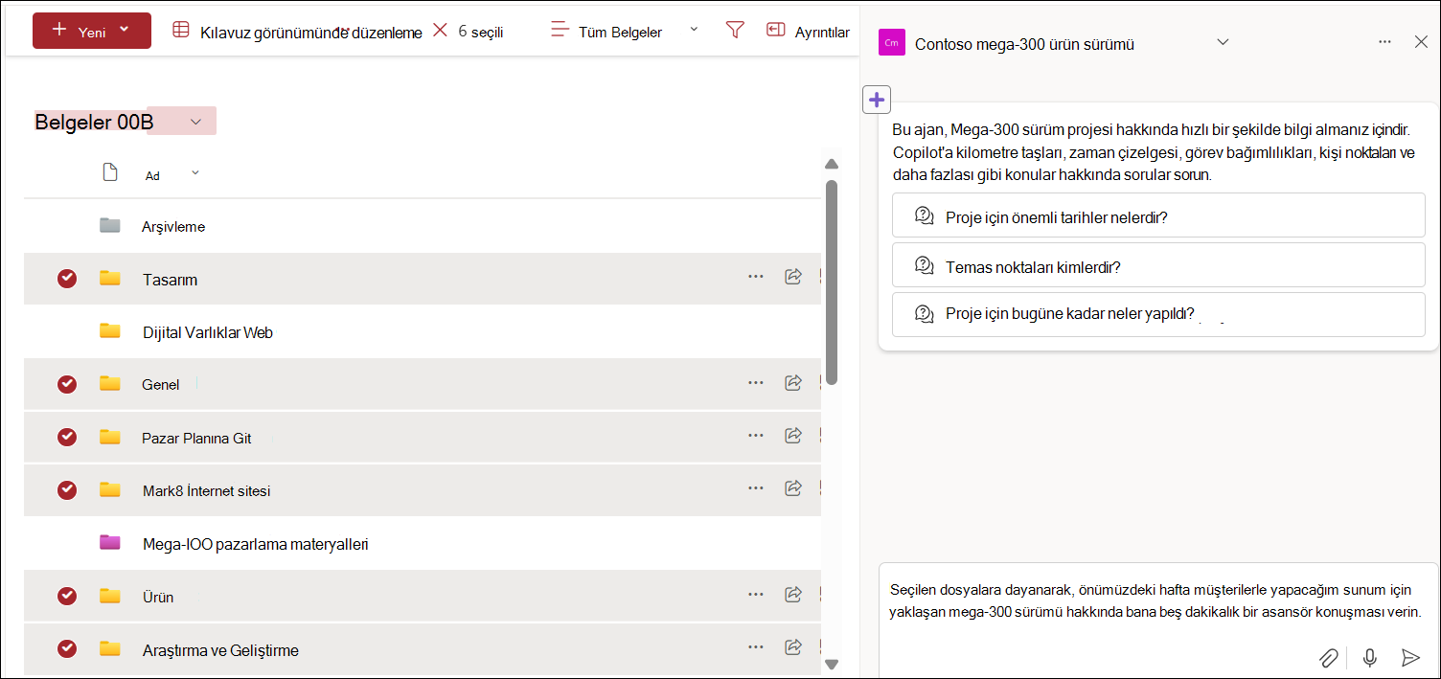
Task: Clear the 6 seçili selection X
Action: point(441,31)
